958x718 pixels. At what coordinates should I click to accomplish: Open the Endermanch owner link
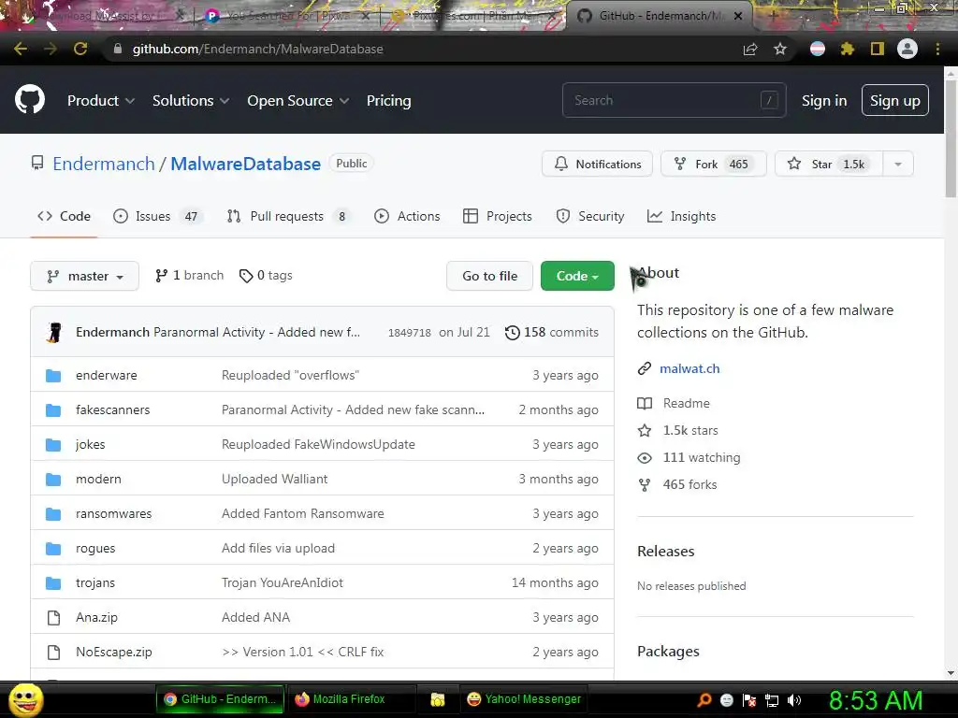pos(104,164)
